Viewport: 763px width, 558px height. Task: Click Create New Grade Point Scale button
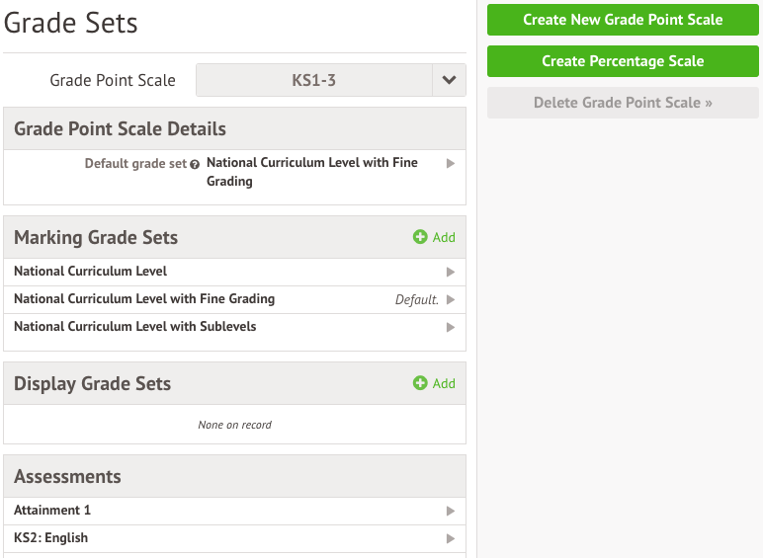623,20
